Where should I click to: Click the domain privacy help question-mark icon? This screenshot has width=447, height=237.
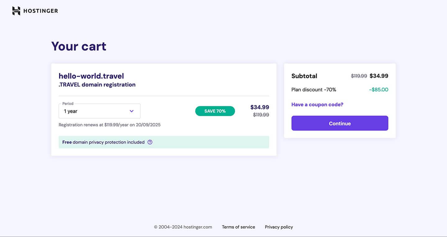pos(150,142)
